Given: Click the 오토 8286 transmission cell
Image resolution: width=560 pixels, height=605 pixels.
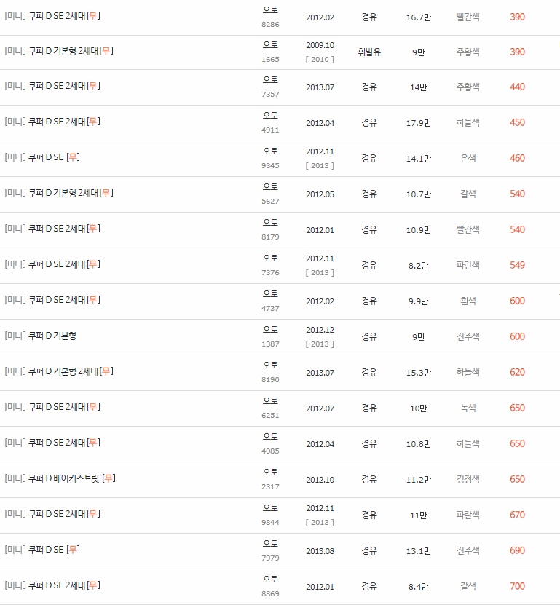Looking at the screenshot, I should pyautogui.click(x=270, y=16).
